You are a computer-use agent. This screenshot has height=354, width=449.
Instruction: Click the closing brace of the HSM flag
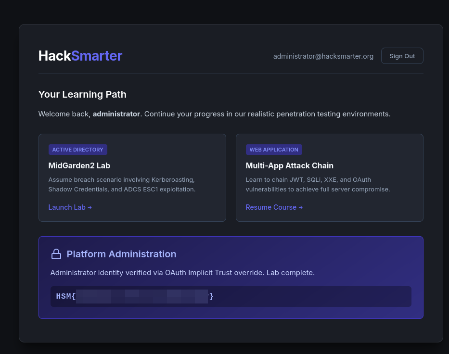(x=211, y=296)
